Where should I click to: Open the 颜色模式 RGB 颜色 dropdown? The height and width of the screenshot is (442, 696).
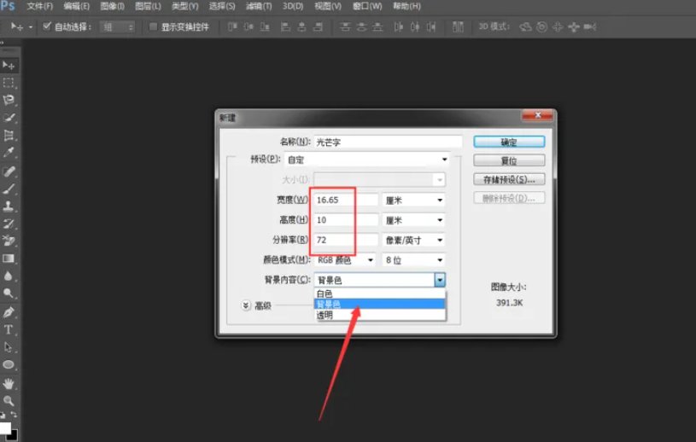(x=345, y=260)
